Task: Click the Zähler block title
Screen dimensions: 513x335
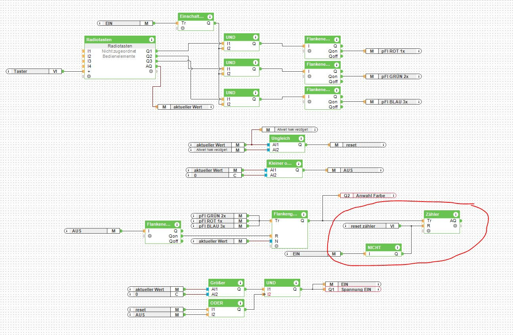Action: point(433,215)
